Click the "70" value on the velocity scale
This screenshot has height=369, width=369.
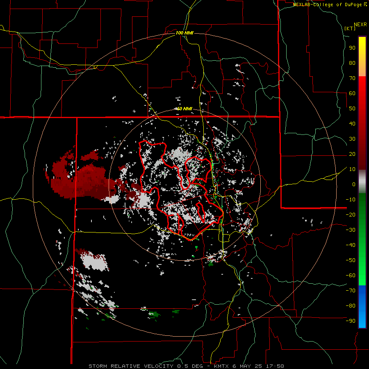(x=352, y=78)
